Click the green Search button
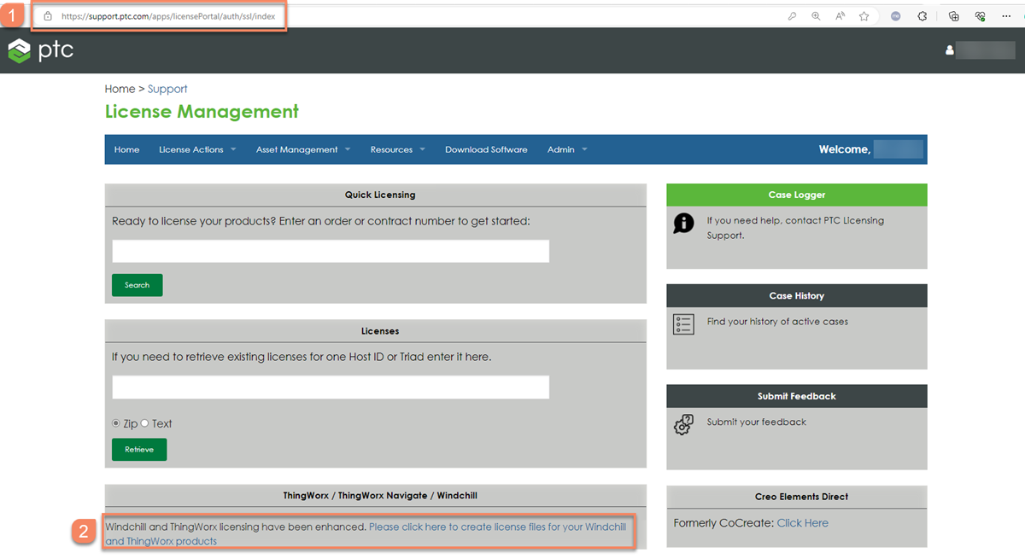This screenshot has height=559, width=1025. pos(137,284)
